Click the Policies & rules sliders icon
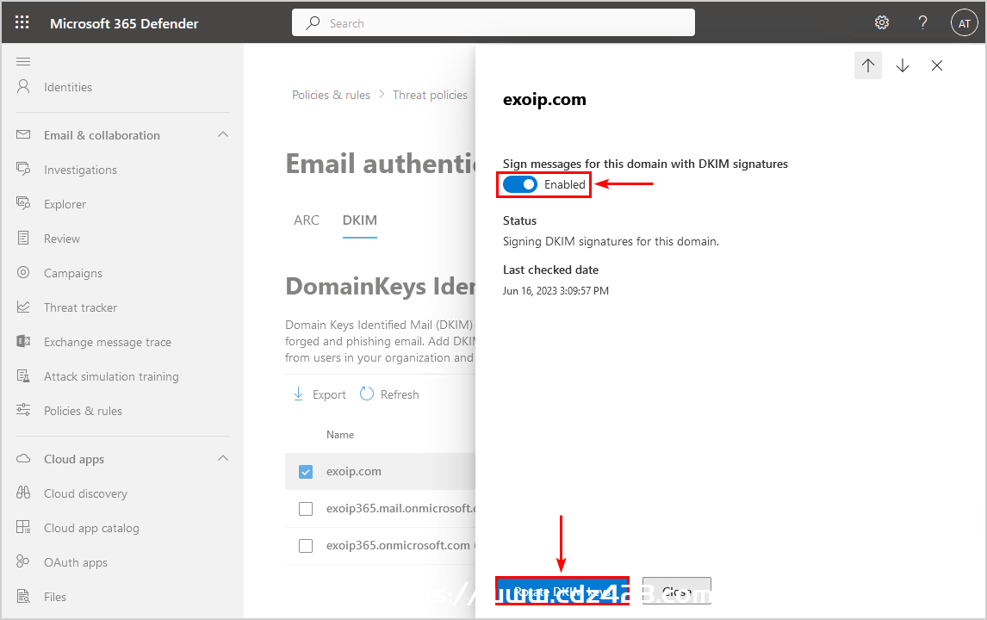This screenshot has width=987, height=620. pos(23,410)
